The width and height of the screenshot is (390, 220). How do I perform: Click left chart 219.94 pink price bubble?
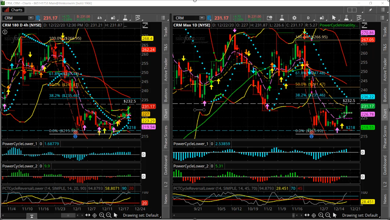tap(148, 127)
